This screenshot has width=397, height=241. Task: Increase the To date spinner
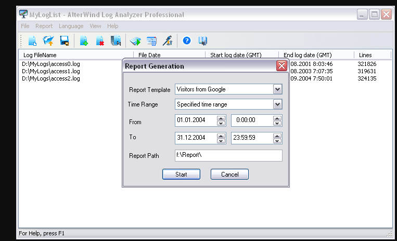pyautogui.click(x=221, y=136)
